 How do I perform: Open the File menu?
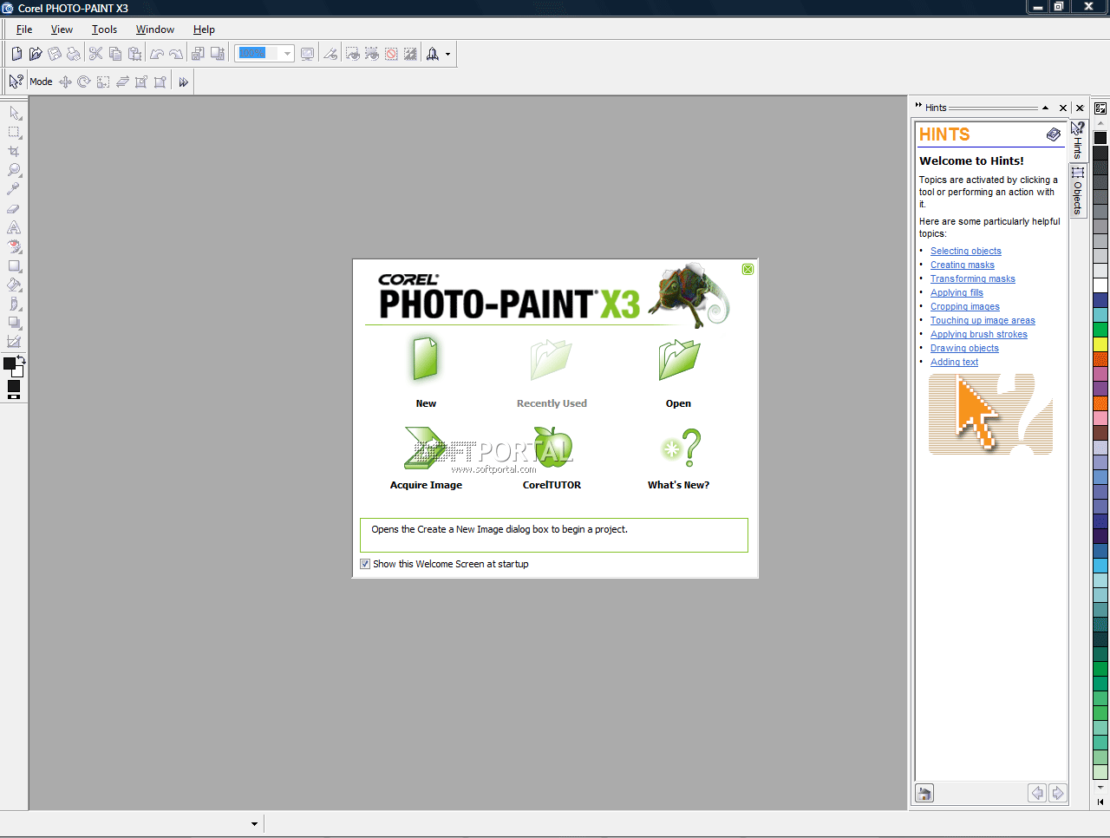[24, 29]
